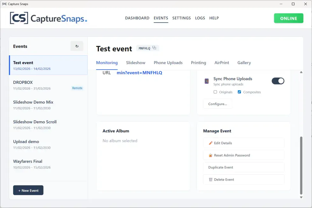Click Reset Admin Password

pos(244,155)
